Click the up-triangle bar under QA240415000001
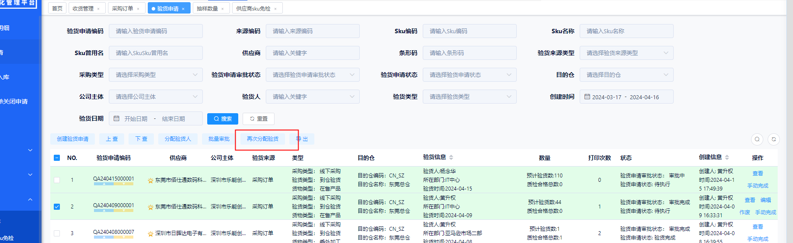Image resolution: width=793 pixels, height=243 pixels. pyautogui.click(x=104, y=184)
